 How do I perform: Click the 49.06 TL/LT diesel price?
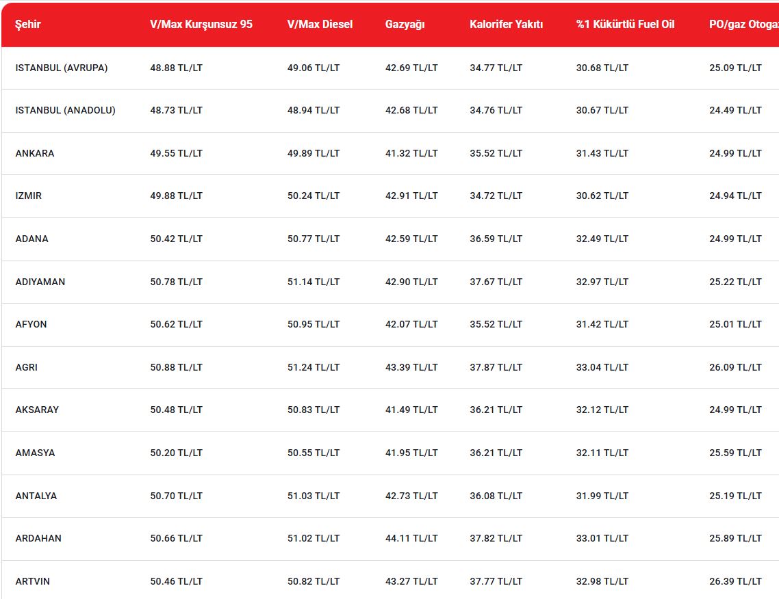pyautogui.click(x=314, y=68)
